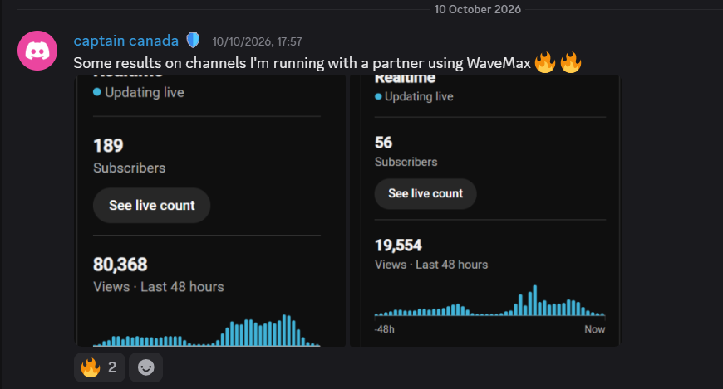This screenshot has width=723, height=389.
Task: Click See live count under 189 Subscribers
Action: (152, 206)
